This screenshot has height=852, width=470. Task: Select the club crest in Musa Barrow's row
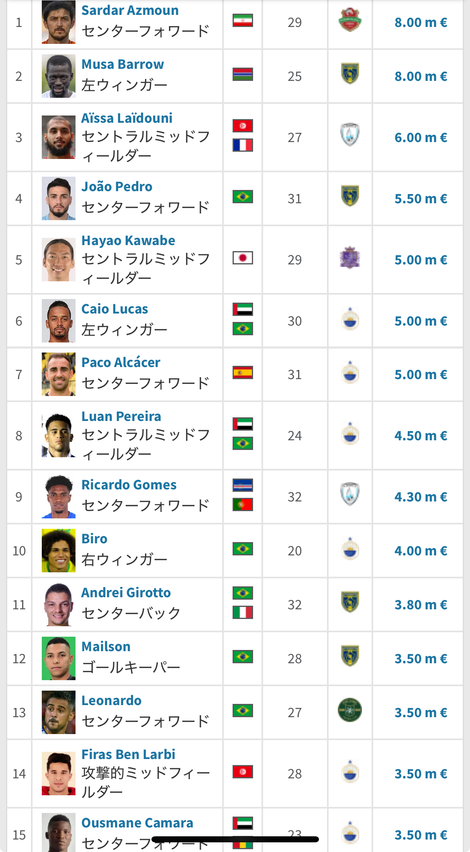coord(350,74)
